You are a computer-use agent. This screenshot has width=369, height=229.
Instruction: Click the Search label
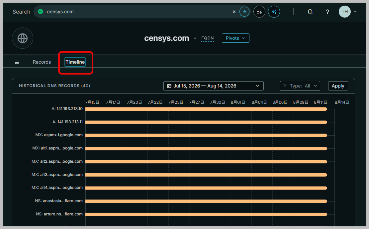21,12
